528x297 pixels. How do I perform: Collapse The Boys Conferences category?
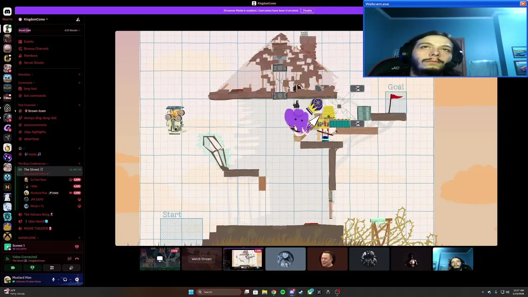(x=33, y=164)
